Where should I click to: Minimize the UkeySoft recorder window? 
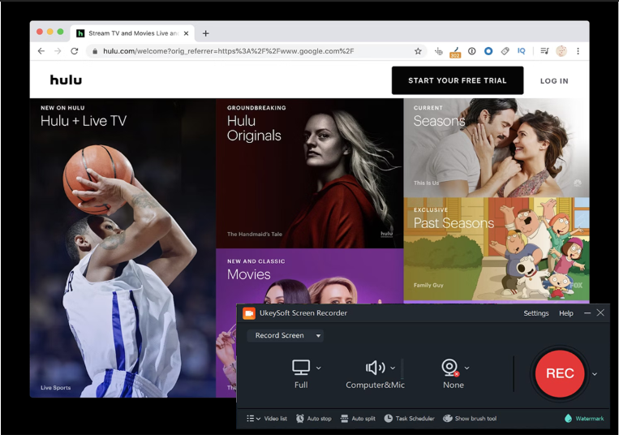[x=587, y=313]
